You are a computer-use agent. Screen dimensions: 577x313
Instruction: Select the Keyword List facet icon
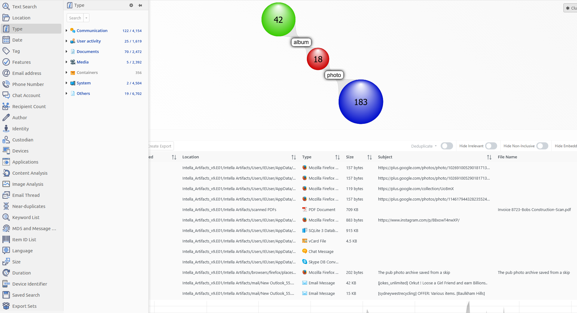6,217
